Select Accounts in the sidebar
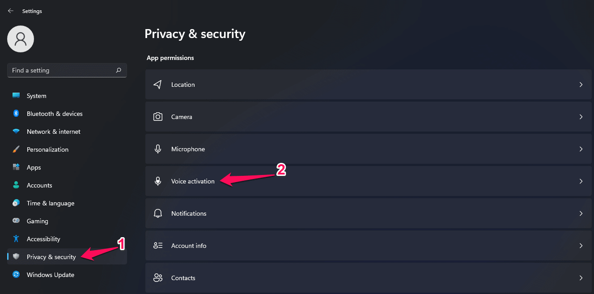This screenshot has height=294, width=594. [39, 185]
